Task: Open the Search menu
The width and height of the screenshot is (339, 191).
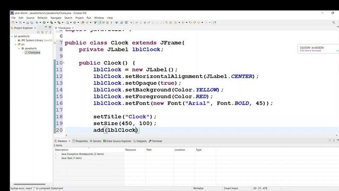Action: pos(68,18)
